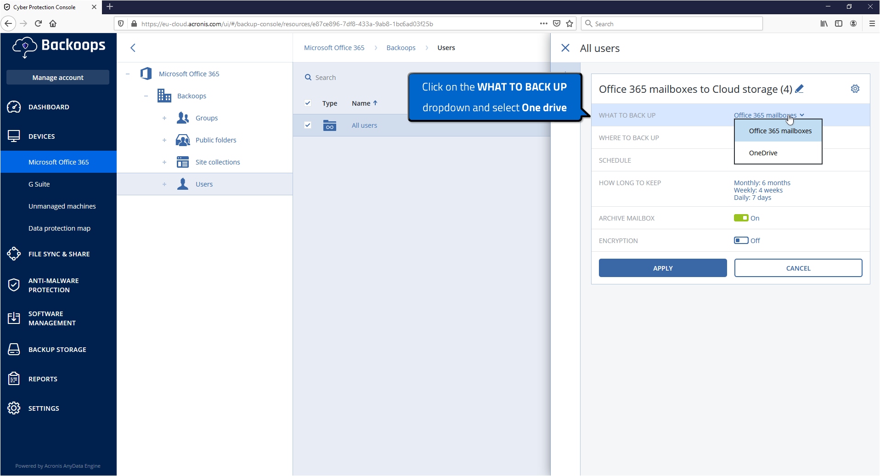This screenshot has height=476, width=880.
Task: Sort by the Name column header
Action: 364,103
